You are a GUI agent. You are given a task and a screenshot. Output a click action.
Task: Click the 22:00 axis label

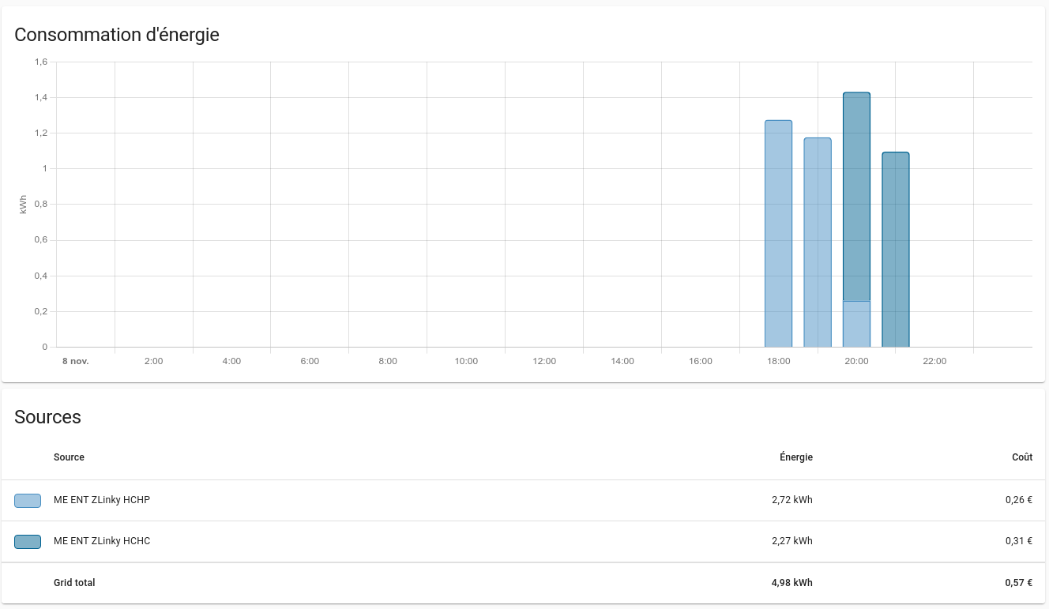pyautogui.click(x=934, y=361)
